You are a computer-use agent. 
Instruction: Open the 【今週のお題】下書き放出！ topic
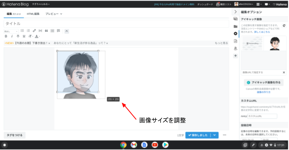pos(31,43)
